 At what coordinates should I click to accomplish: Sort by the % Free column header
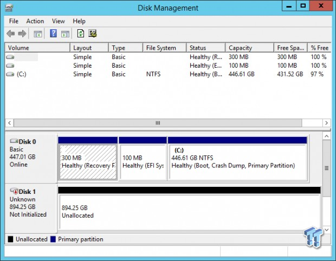pyautogui.click(x=320, y=48)
